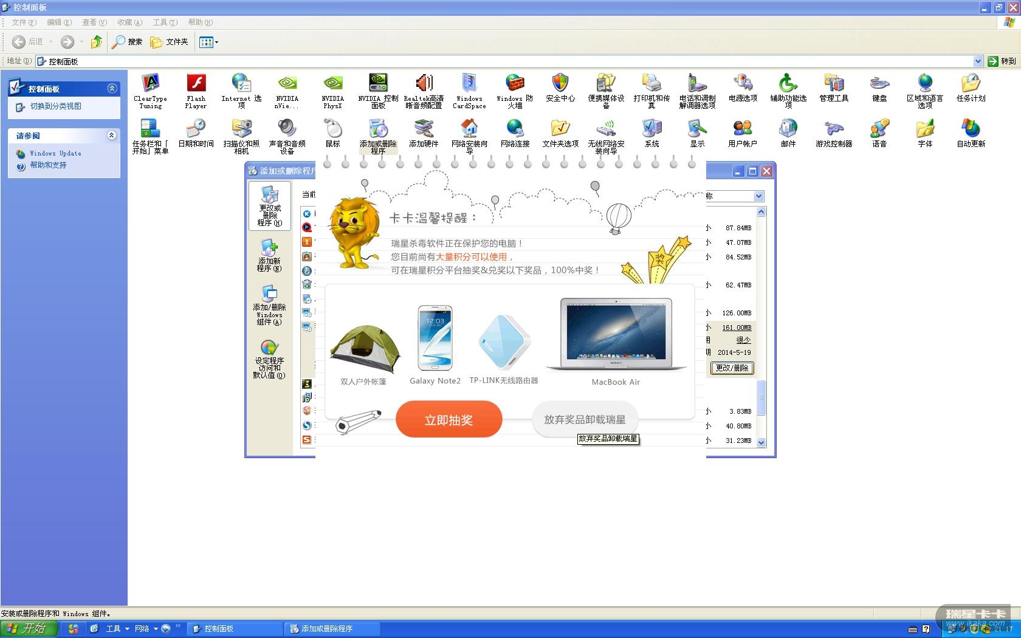Click the 立即抽奖 button
Viewport: 1021px width, 638px height.
(x=449, y=419)
